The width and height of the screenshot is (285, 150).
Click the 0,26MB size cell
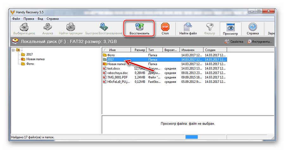(140, 73)
